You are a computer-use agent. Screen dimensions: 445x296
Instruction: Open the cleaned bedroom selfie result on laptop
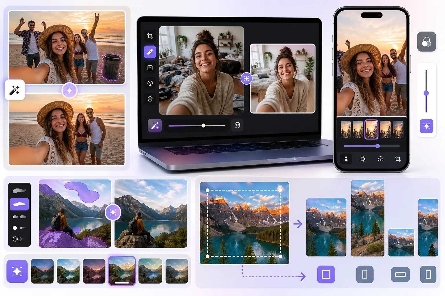coord(282,78)
